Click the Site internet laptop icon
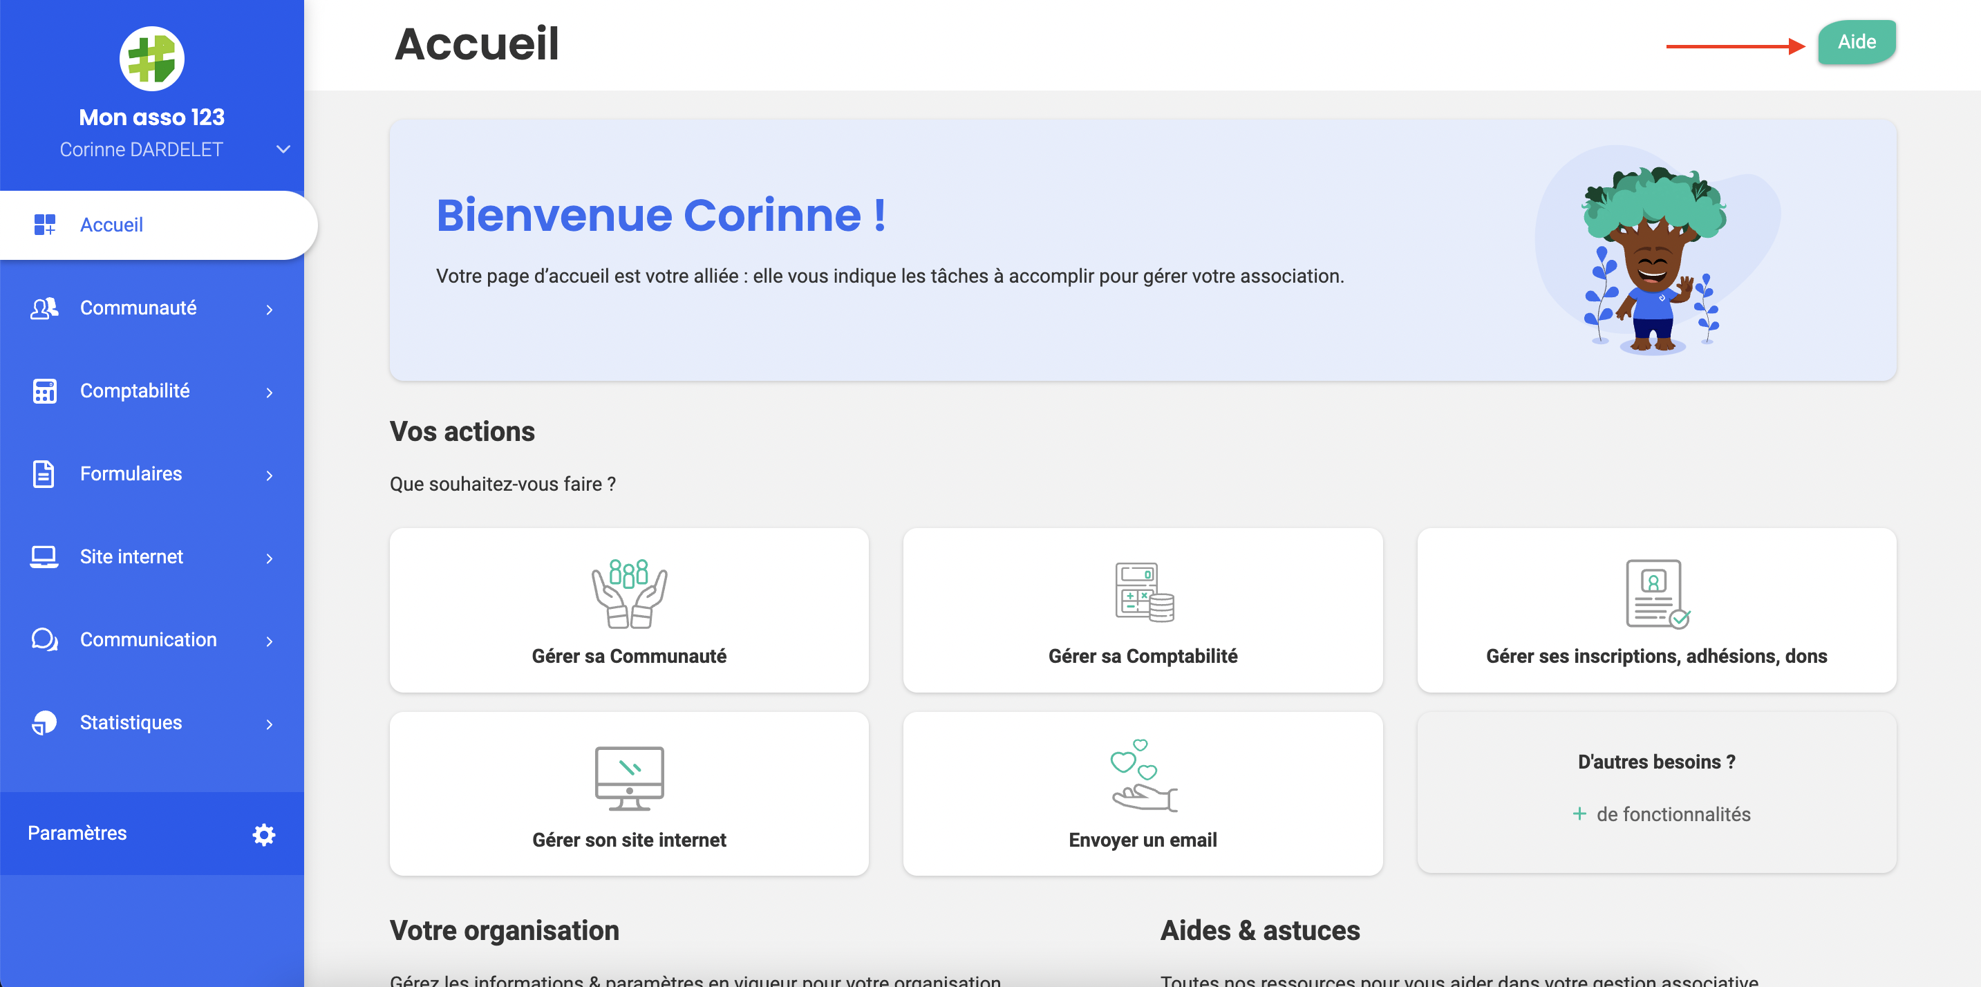1981x987 pixels. [x=44, y=557]
